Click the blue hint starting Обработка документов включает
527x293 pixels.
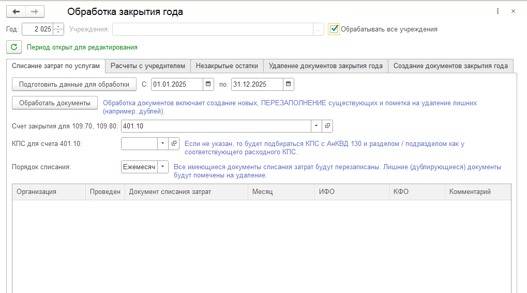pos(290,107)
